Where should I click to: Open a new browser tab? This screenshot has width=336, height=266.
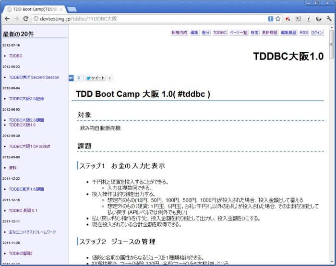click(x=72, y=9)
